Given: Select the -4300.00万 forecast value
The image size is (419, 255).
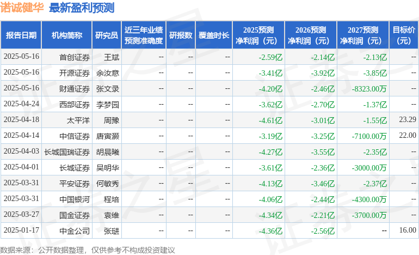Looking at the screenshot, I should click(x=369, y=199).
